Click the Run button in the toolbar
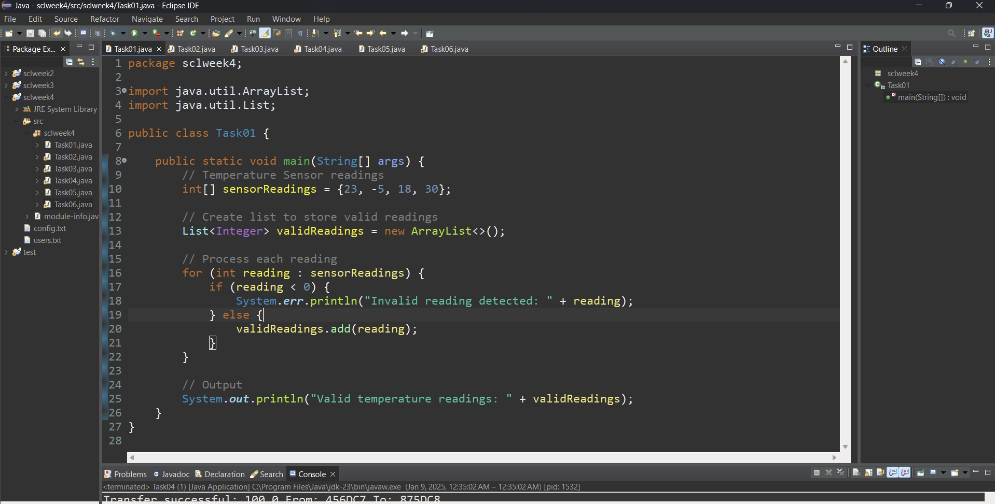Screen dimensions: 995x504 click(x=134, y=33)
